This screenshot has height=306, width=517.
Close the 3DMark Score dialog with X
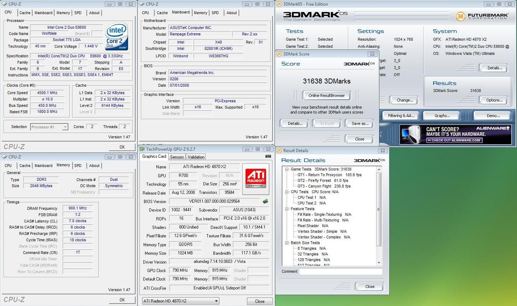tap(372, 54)
